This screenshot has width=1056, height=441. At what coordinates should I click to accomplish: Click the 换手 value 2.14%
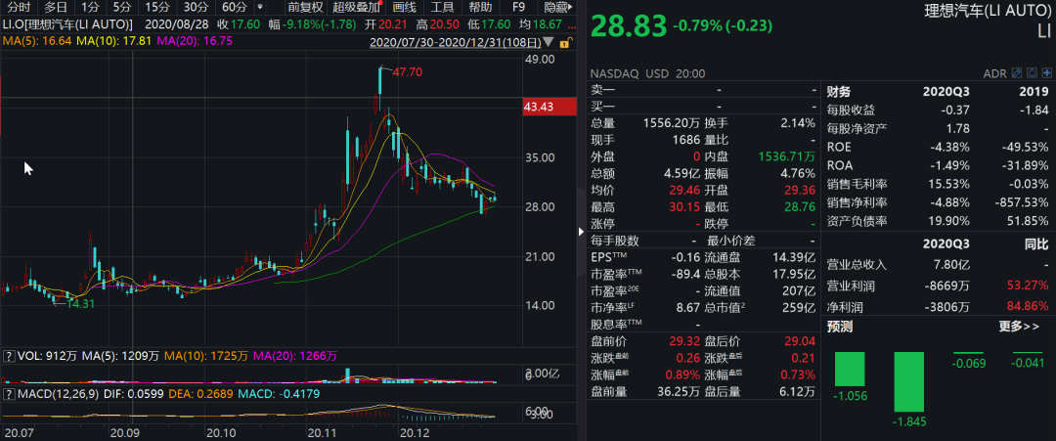(798, 122)
